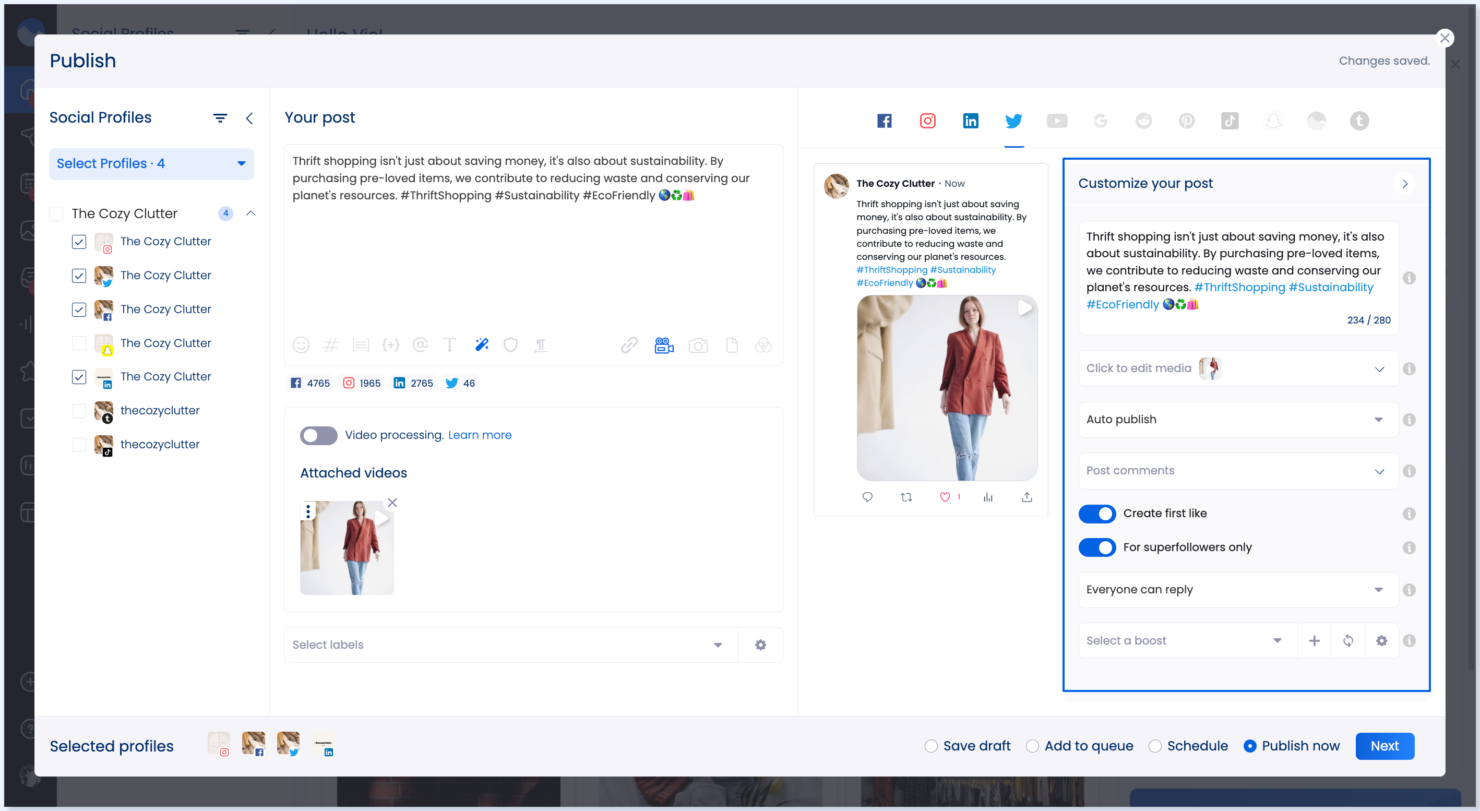The image size is (1480, 811).
Task: Select the Save draft radio option
Action: [932, 746]
